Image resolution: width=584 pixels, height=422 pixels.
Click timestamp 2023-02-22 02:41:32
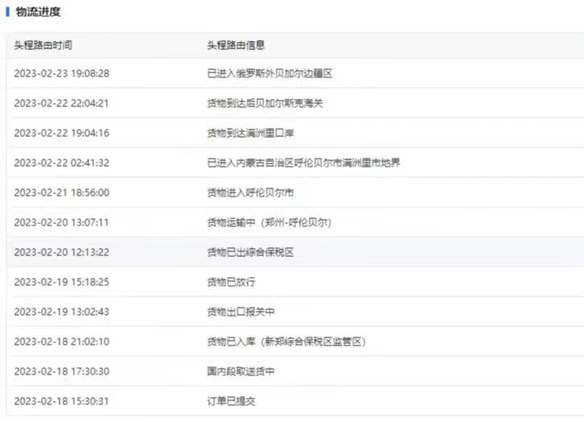61,163
